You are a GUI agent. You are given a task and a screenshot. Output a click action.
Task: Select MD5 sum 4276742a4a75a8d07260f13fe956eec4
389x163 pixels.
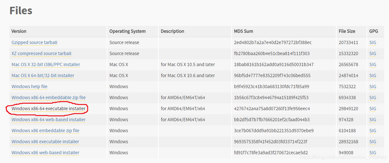272,109
